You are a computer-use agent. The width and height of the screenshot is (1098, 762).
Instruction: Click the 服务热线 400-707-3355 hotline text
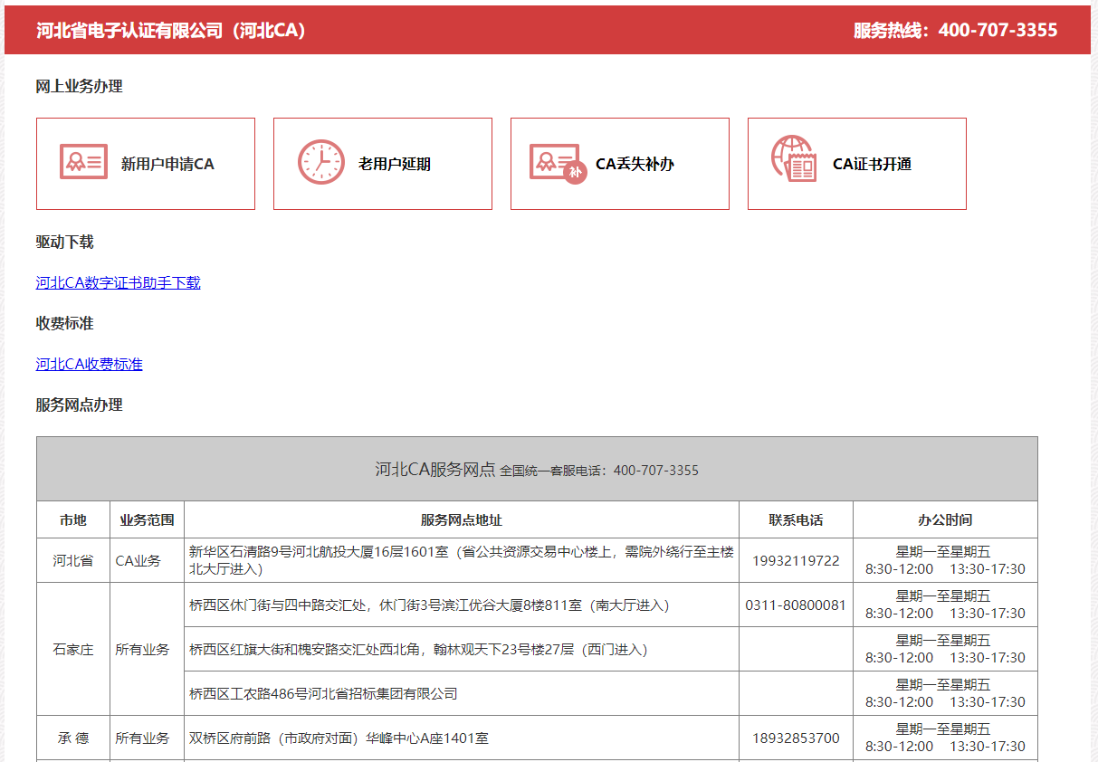[x=955, y=30]
